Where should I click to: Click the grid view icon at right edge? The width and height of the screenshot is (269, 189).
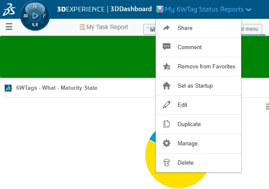267,106
